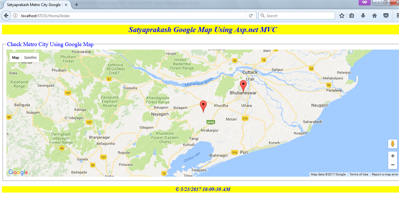Open the Downloads arrow icon
399x197 pixels.
pyautogui.click(x=363, y=16)
